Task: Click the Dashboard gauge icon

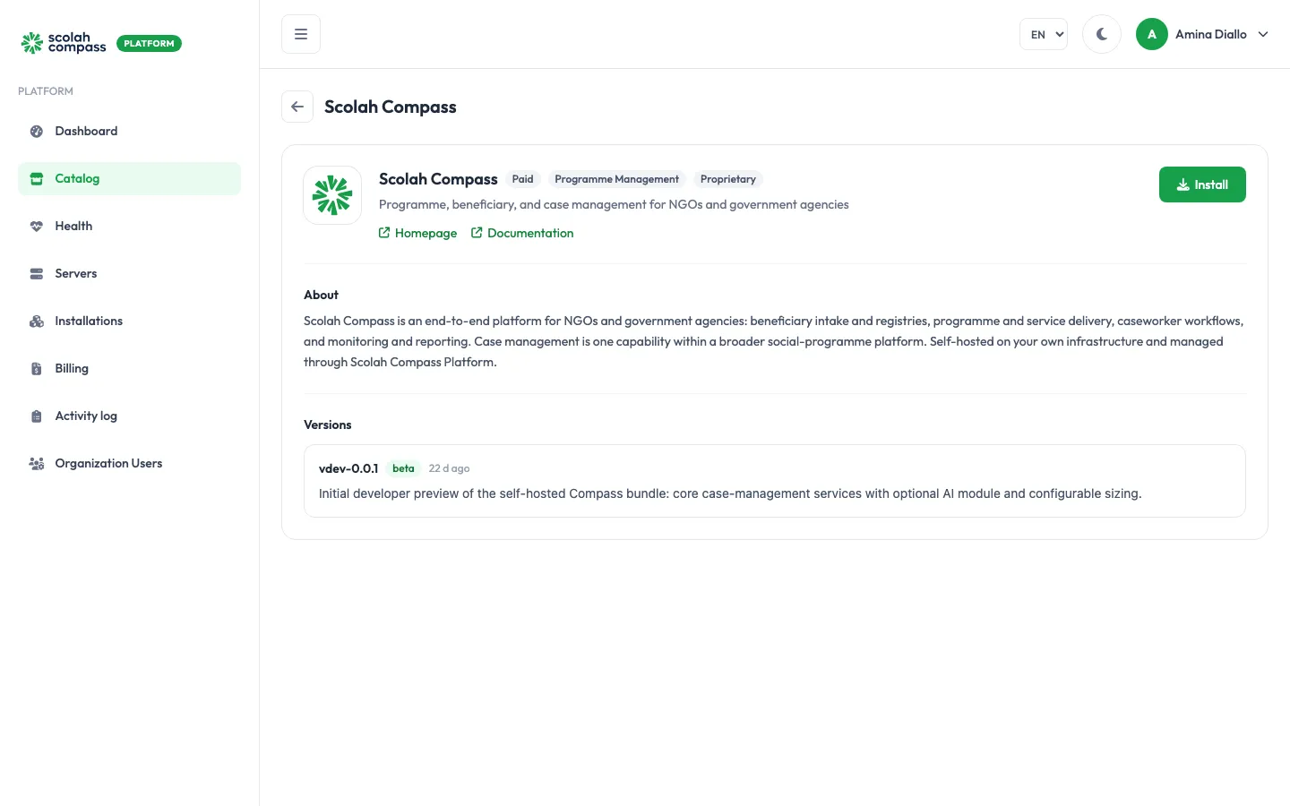Action: click(x=37, y=132)
